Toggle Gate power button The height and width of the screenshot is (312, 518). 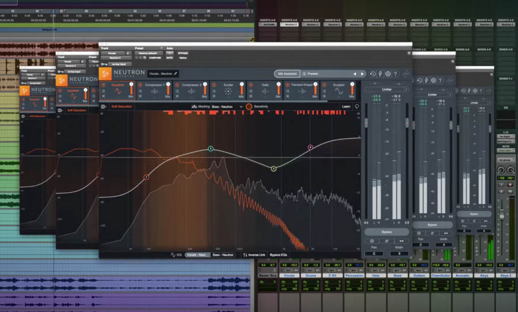251,85
